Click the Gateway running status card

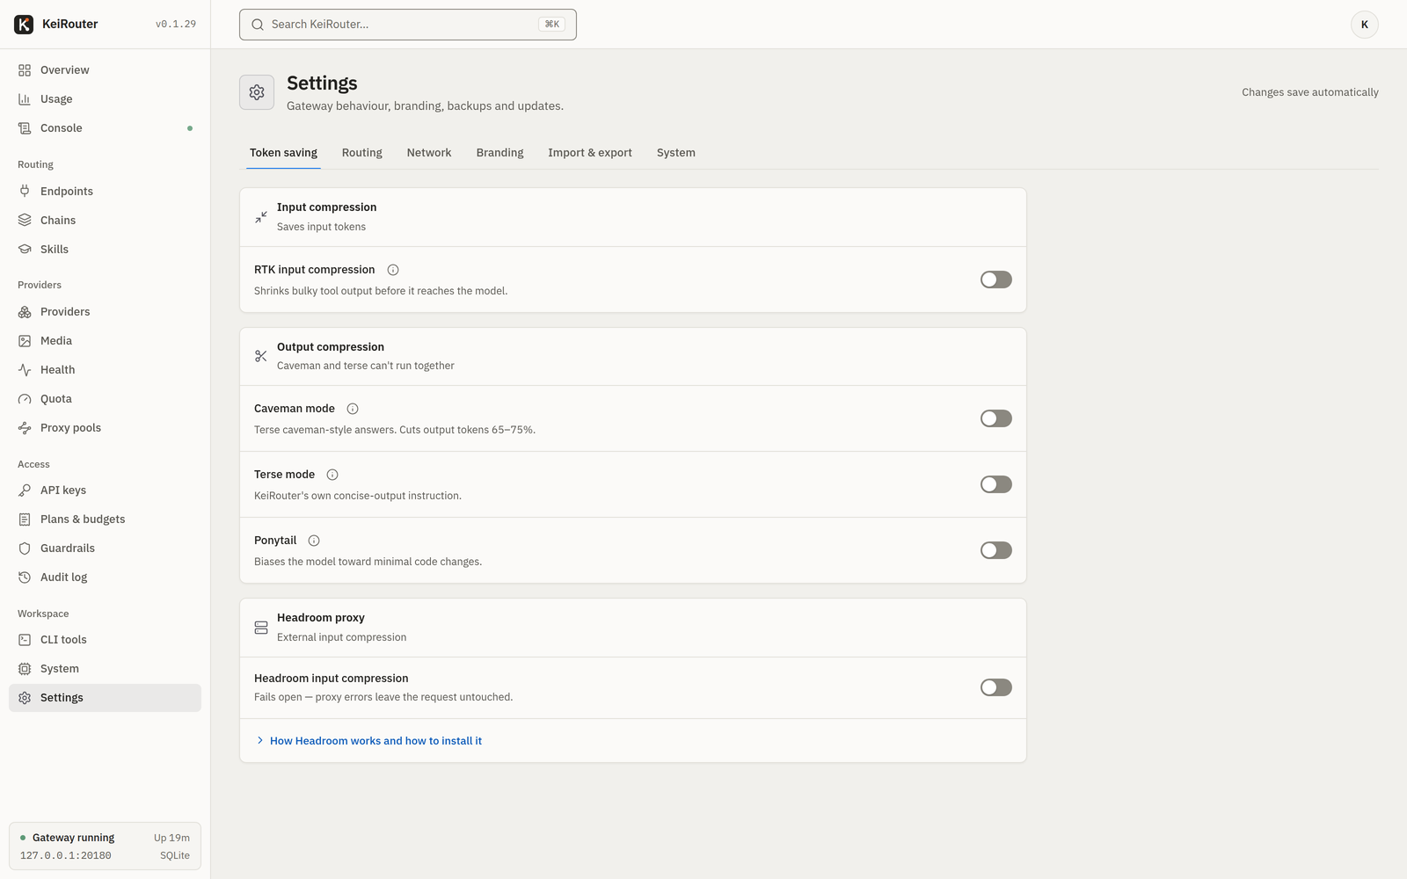point(105,846)
